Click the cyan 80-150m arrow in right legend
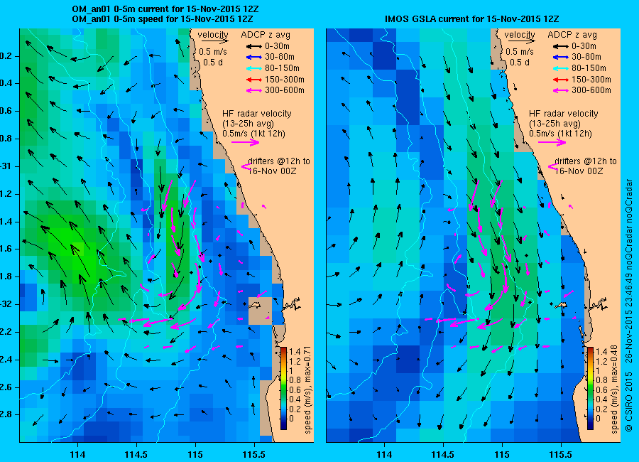The width and height of the screenshot is (639, 462). (x=561, y=68)
